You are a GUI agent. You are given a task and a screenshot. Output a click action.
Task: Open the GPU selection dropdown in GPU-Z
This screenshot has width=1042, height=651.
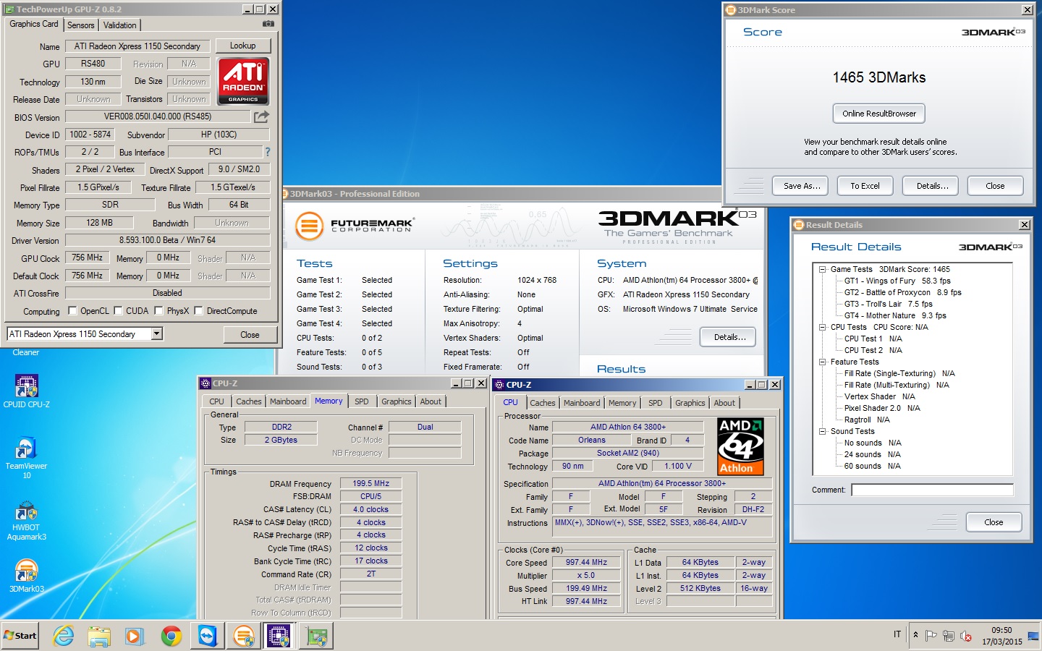click(x=157, y=333)
